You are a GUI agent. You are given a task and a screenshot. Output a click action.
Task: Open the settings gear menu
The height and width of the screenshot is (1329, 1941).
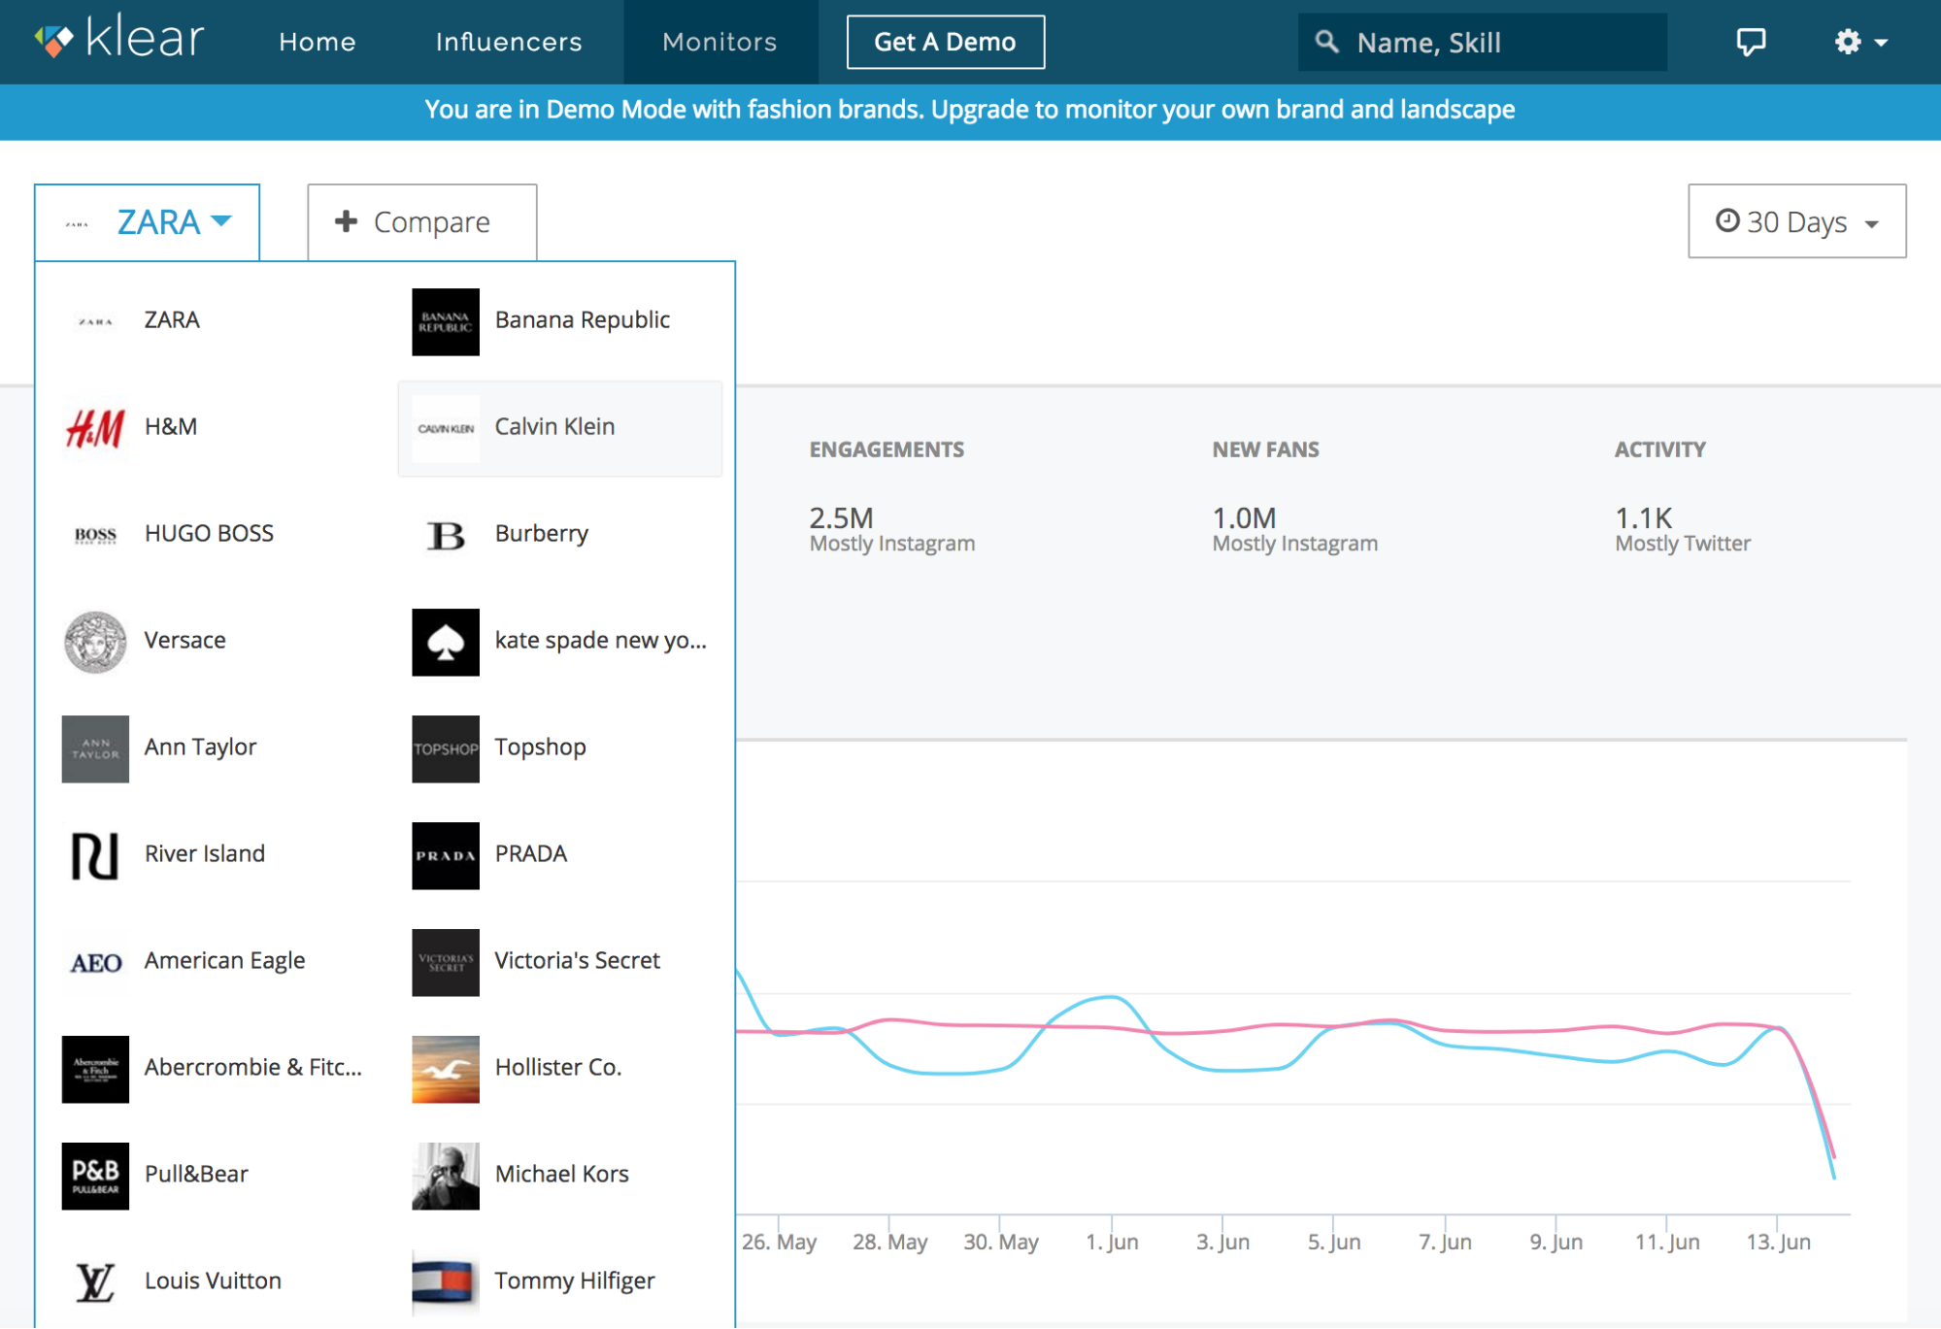pyautogui.click(x=1859, y=42)
